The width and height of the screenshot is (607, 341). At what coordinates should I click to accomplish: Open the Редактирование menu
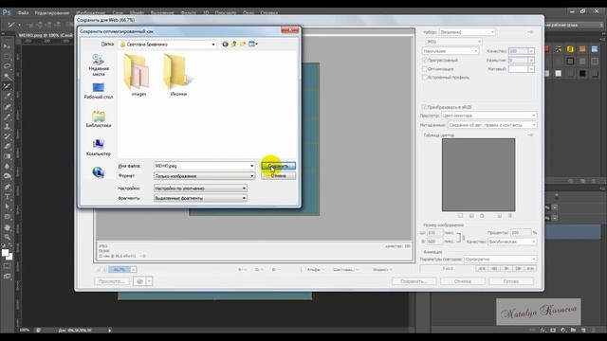pos(52,12)
